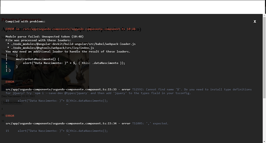Viewport: 266px width, 143px height.
Task: Click the second red ERROR label
Action: pos(10,82)
